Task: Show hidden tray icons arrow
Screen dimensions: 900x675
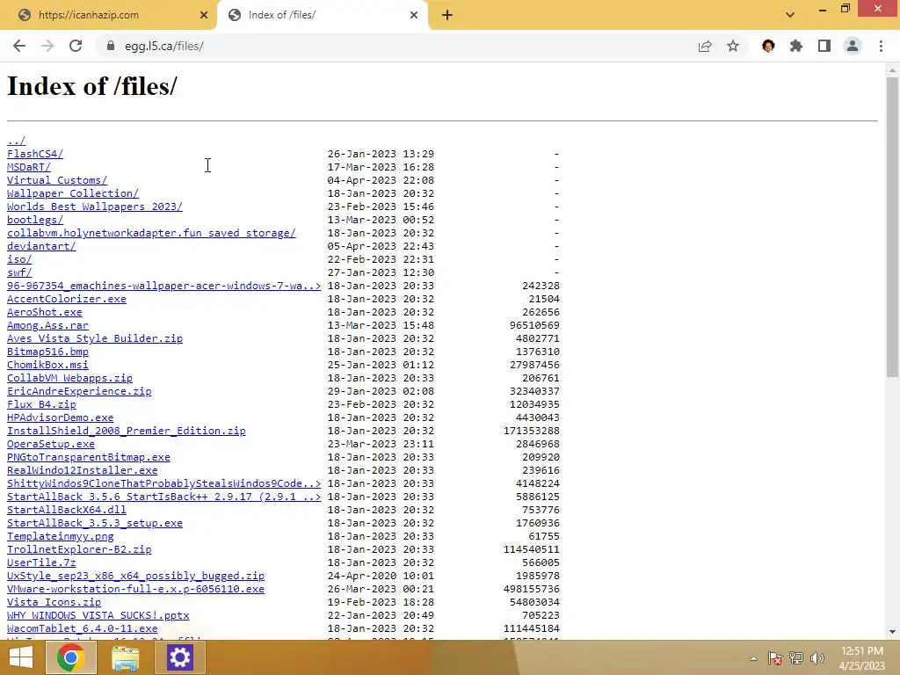Action: click(753, 658)
